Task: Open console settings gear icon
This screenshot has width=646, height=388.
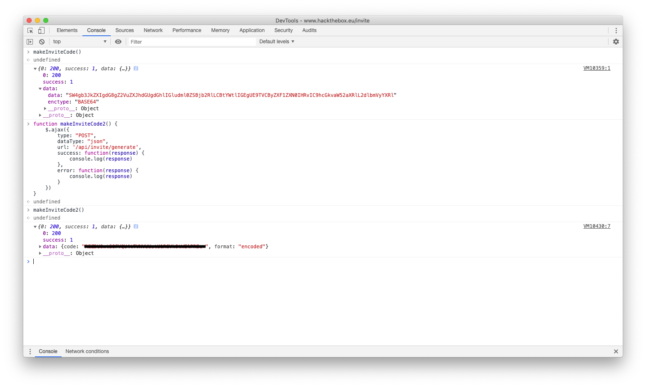Action: (x=616, y=42)
